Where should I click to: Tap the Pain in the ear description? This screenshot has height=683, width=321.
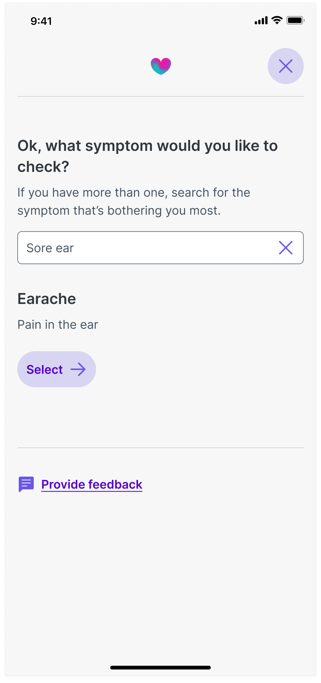tap(58, 324)
